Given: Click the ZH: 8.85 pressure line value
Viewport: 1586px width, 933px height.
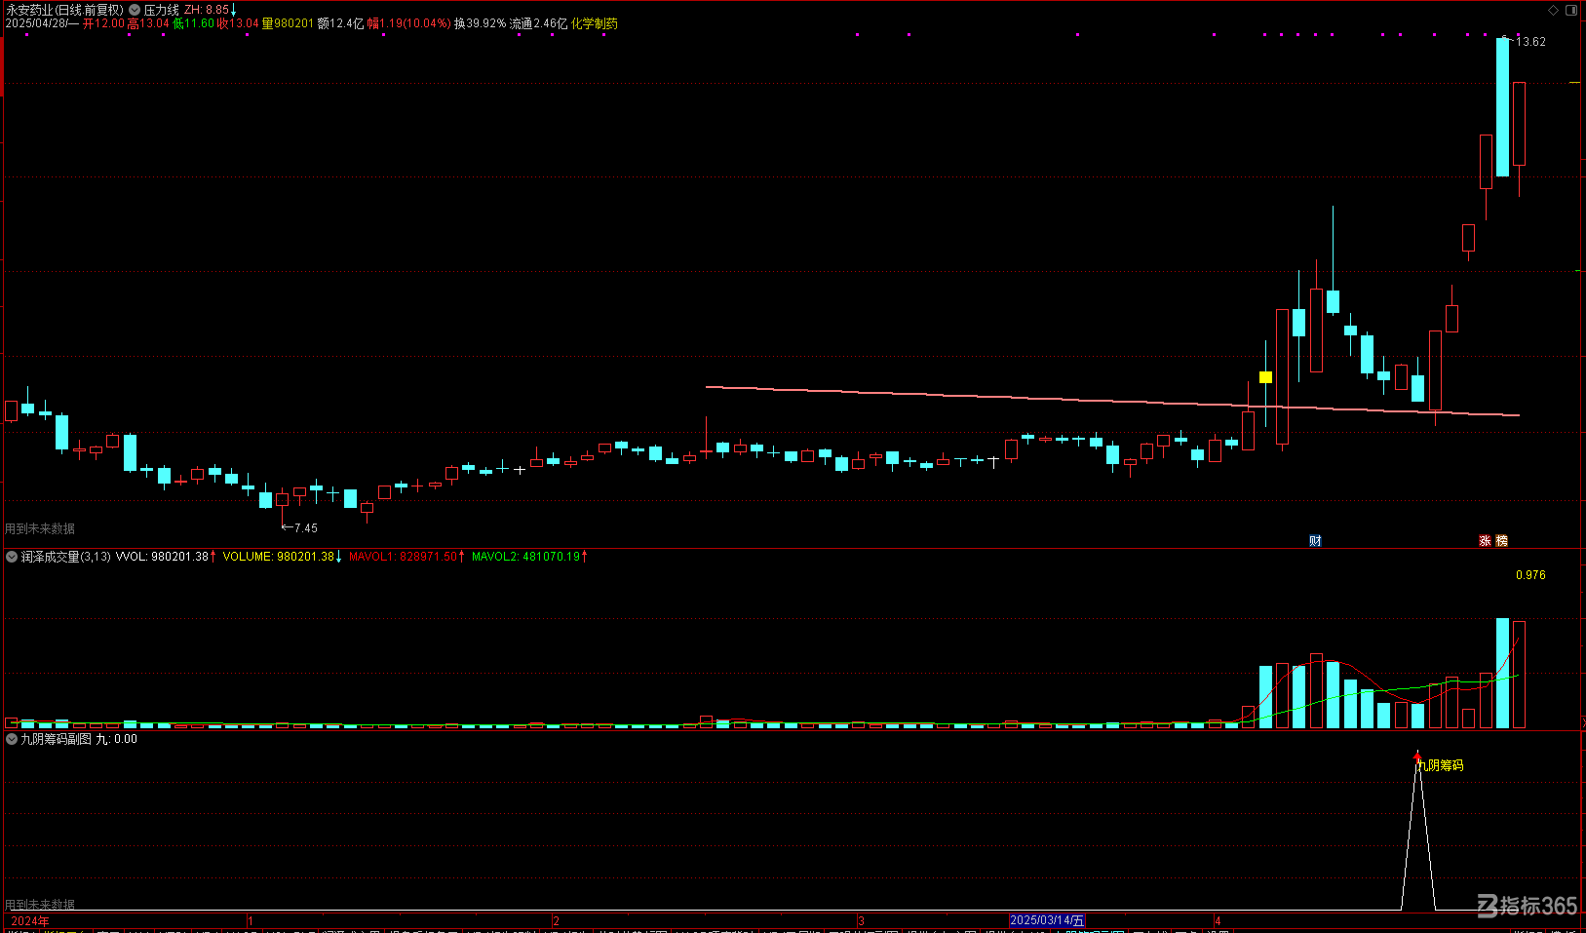Looking at the screenshot, I should tap(207, 10).
